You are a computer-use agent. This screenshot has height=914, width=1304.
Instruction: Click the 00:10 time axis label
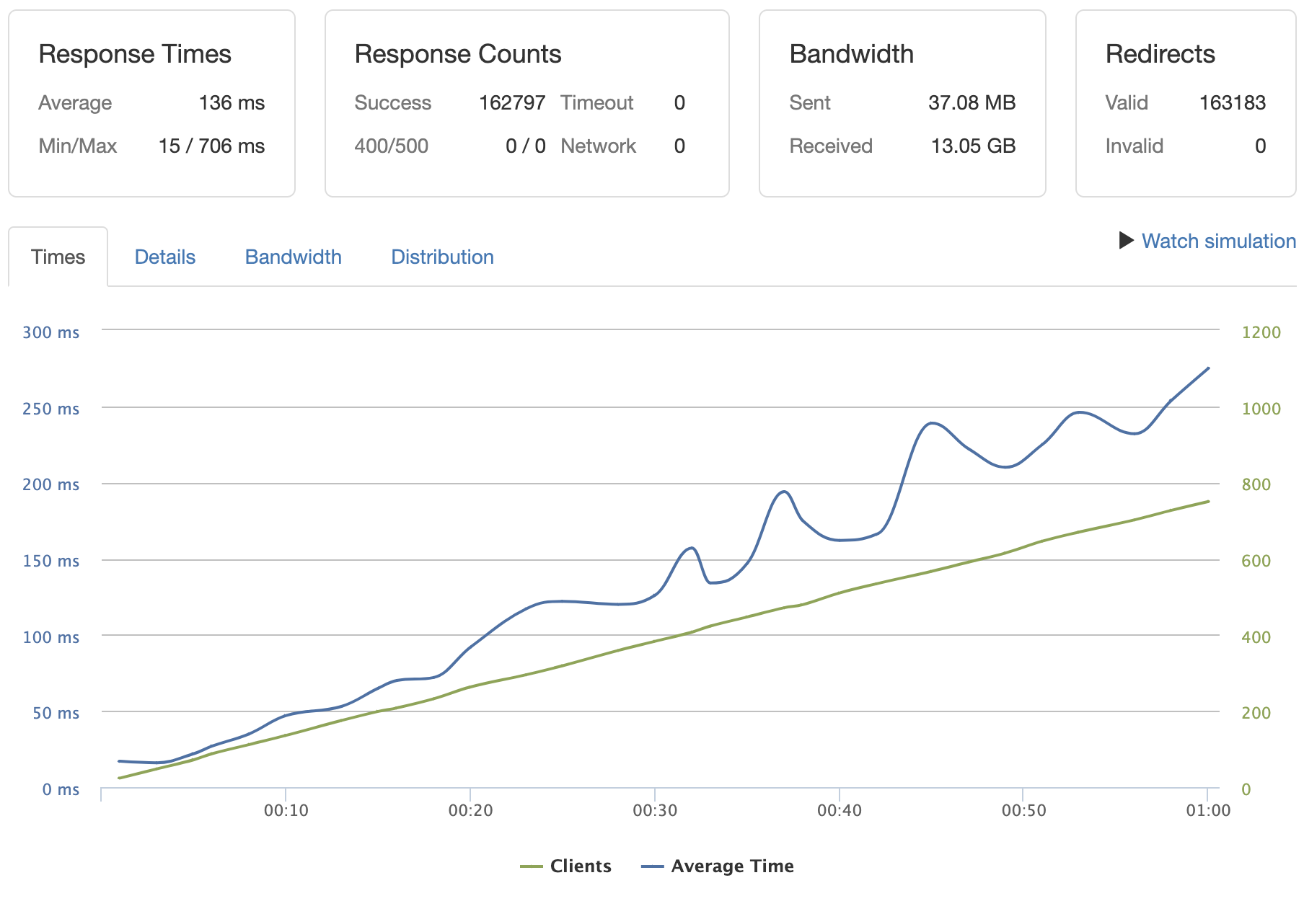point(286,810)
